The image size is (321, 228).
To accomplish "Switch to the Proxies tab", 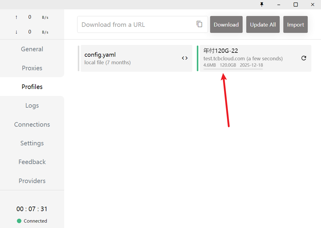I will point(32,68).
